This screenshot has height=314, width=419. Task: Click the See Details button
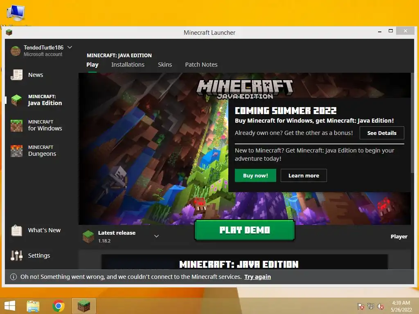(x=382, y=133)
